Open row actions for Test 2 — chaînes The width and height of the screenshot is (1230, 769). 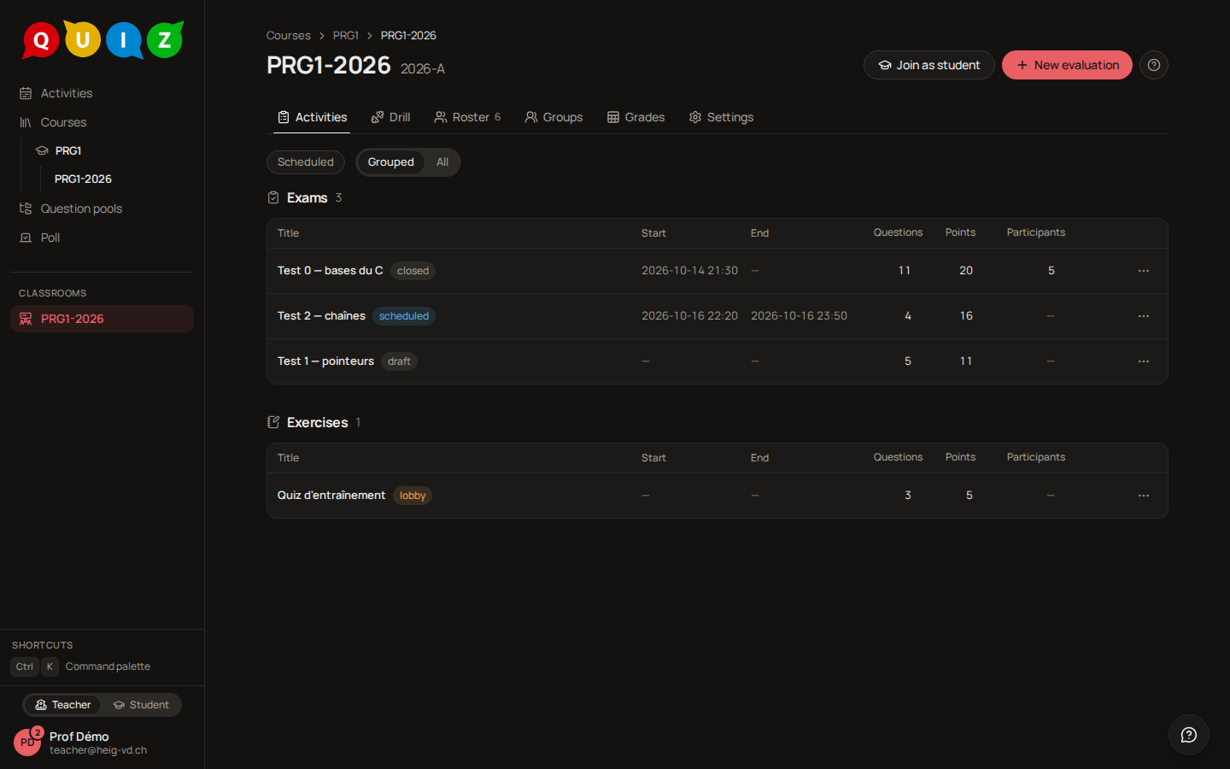(x=1144, y=316)
